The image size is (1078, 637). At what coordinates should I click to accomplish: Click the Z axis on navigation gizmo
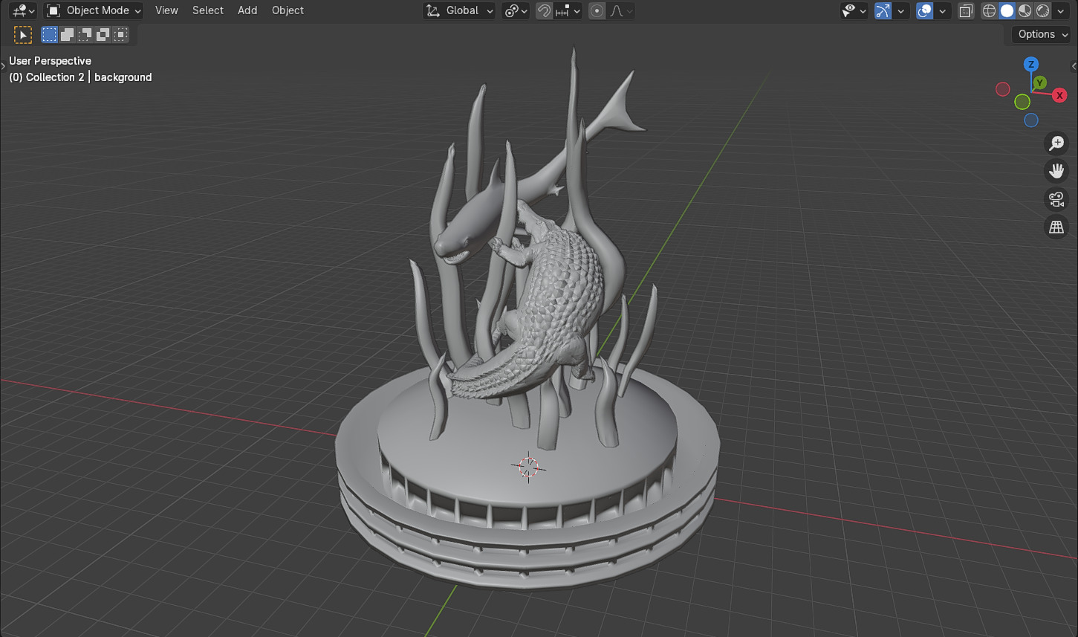coord(1030,64)
